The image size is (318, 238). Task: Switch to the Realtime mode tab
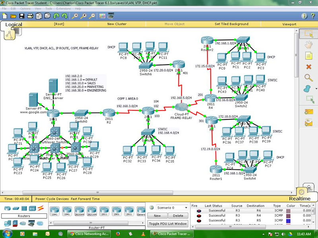pos(300,199)
